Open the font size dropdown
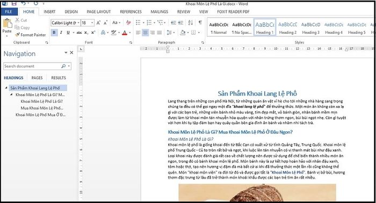Screen dimensions: 376x203 pyautogui.click(x=92, y=23)
